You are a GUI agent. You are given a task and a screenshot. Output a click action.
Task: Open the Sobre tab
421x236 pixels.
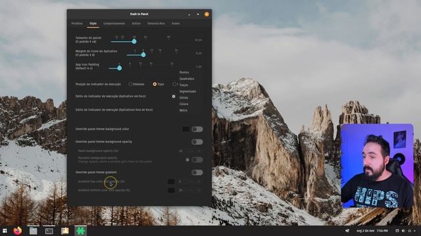click(176, 24)
